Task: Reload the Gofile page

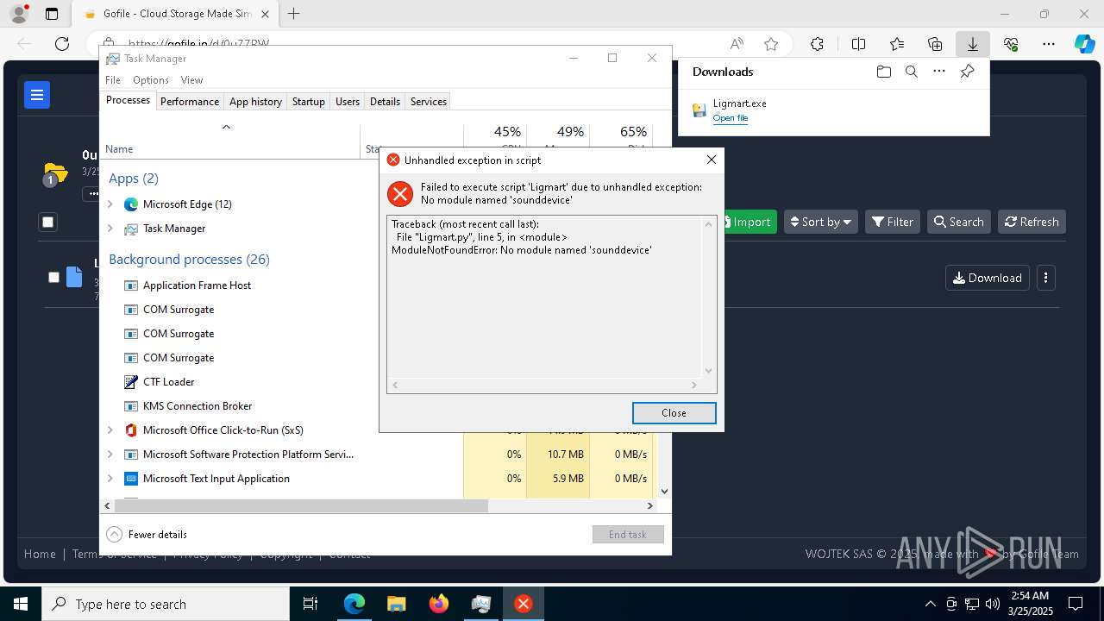Action: coord(62,44)
